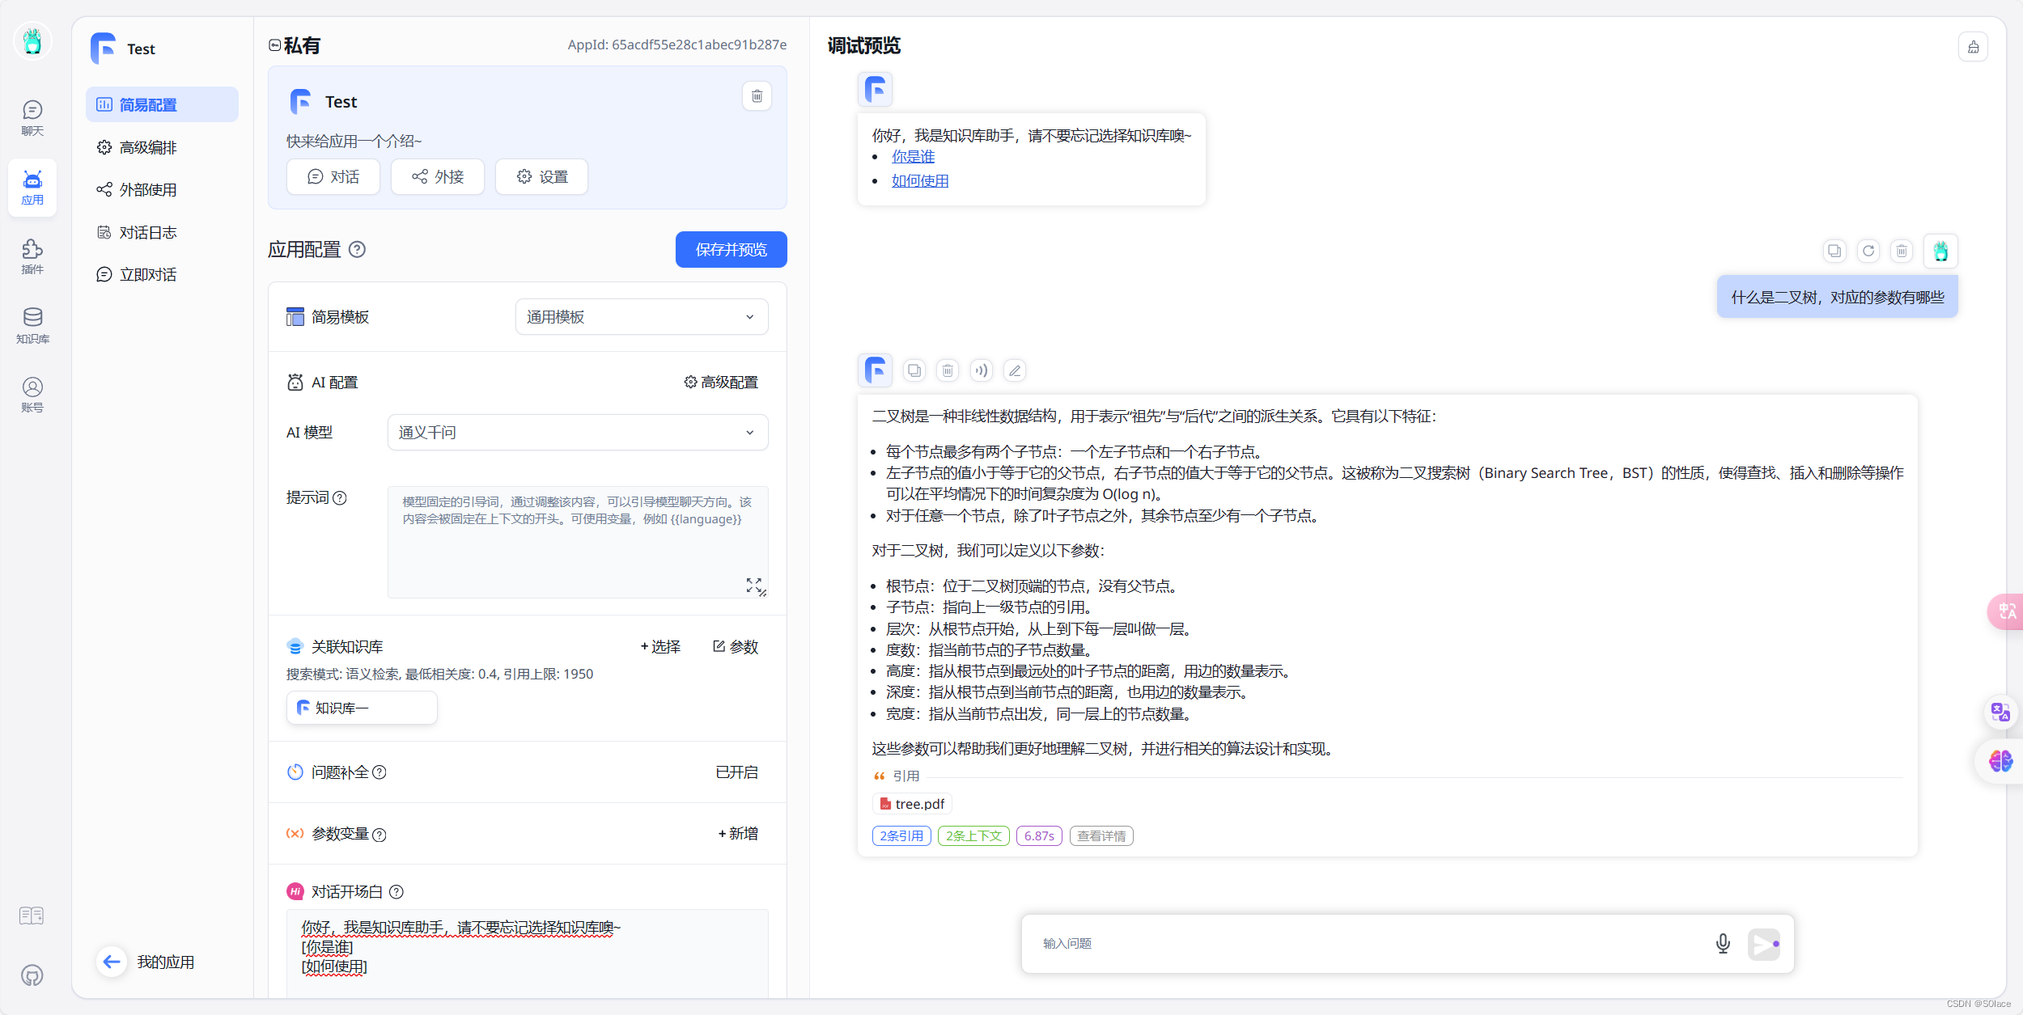Open the 简易模板 template dropdown
The width and height of the screenshot is (2023, 1015).
tap(642, 317)
